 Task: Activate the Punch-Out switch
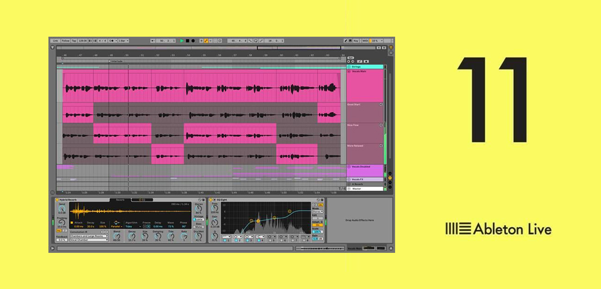[261, 41]
